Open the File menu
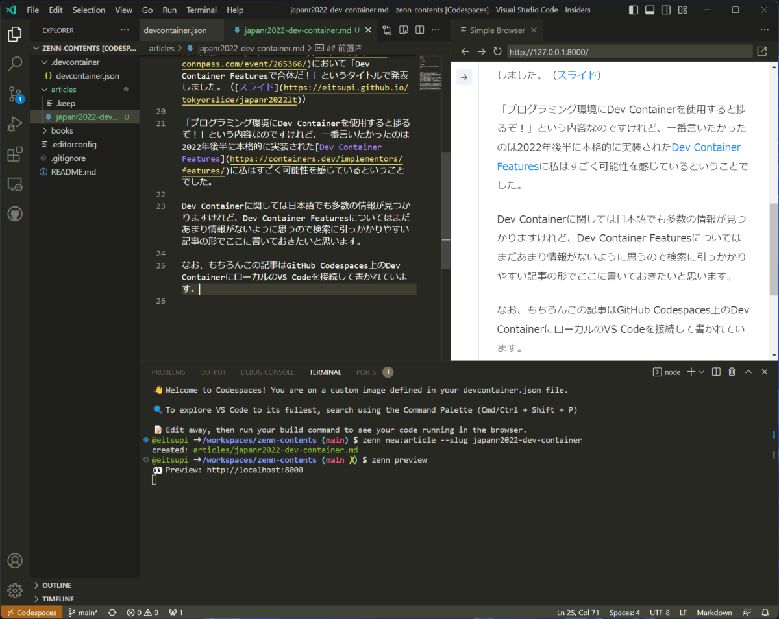Screen dimensions: 779x619 pos(33,10)
